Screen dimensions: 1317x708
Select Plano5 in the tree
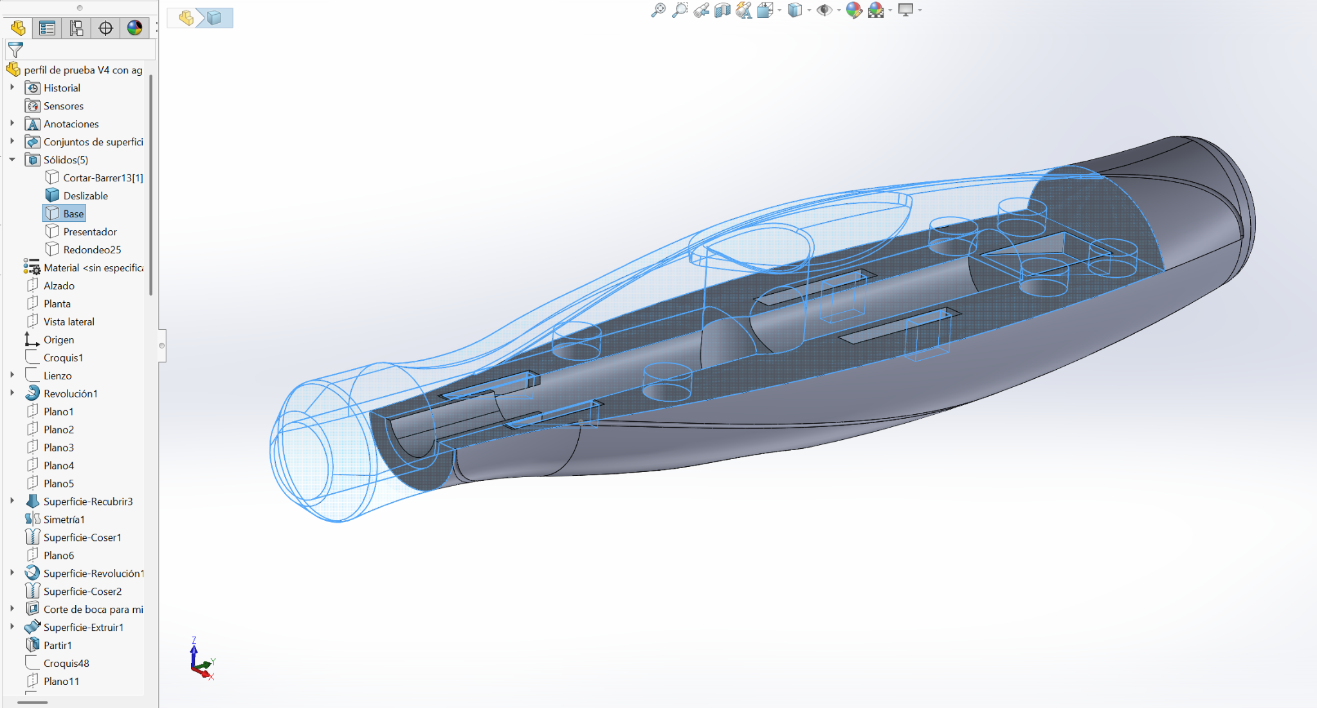[x=59, y=484]
